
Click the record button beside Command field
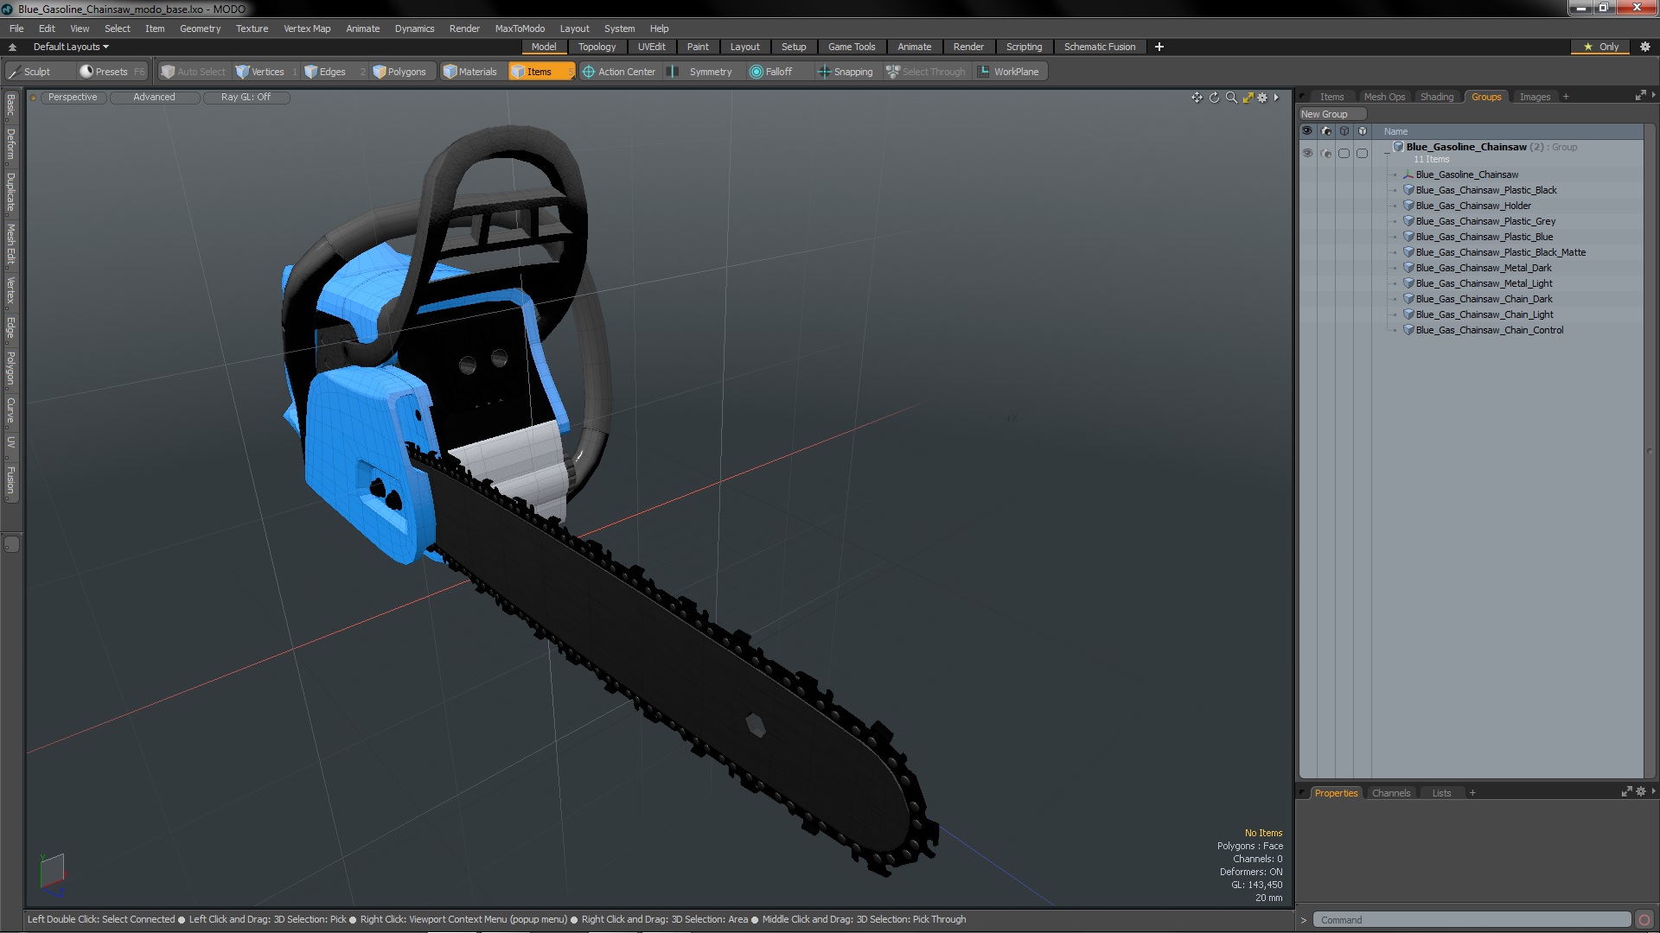(x=1644, y=920)
